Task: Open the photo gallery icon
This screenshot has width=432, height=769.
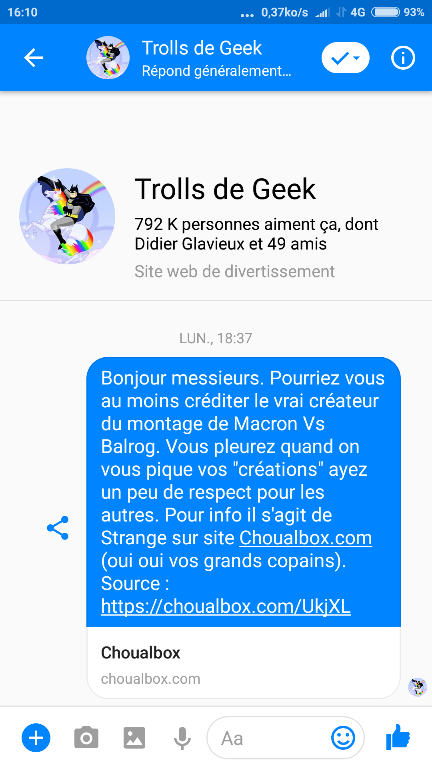Action: [x=134, y=738]
